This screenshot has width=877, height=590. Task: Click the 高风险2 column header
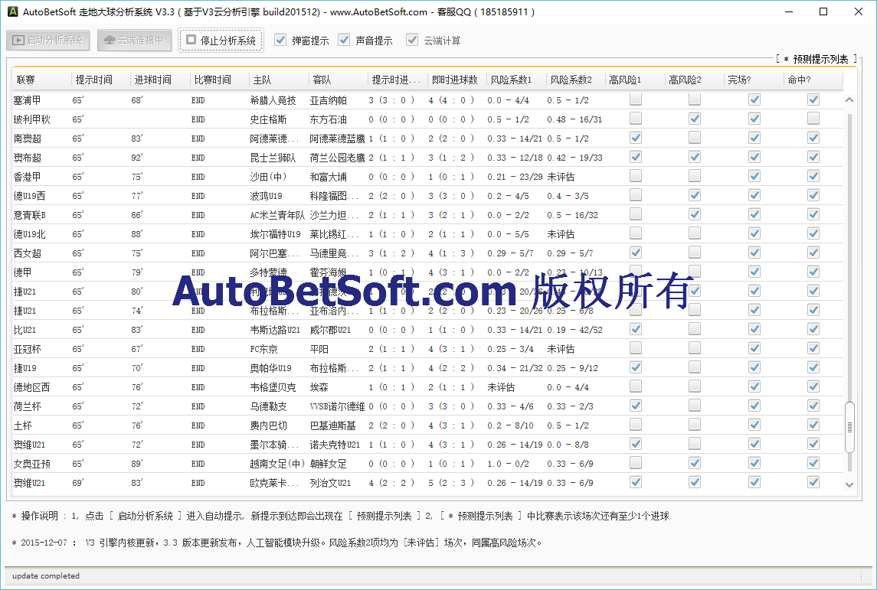[693, 80]
